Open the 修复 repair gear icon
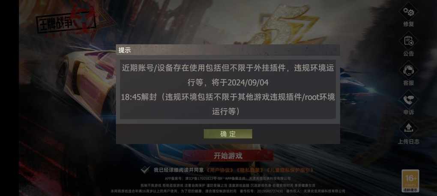437x196 pixels. 408,12
